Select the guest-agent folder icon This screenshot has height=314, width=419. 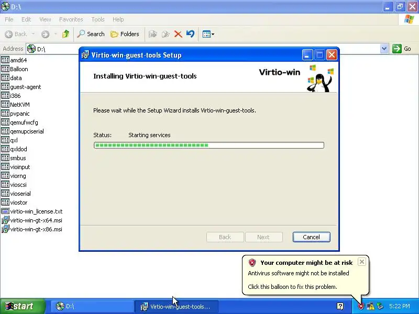5,86
